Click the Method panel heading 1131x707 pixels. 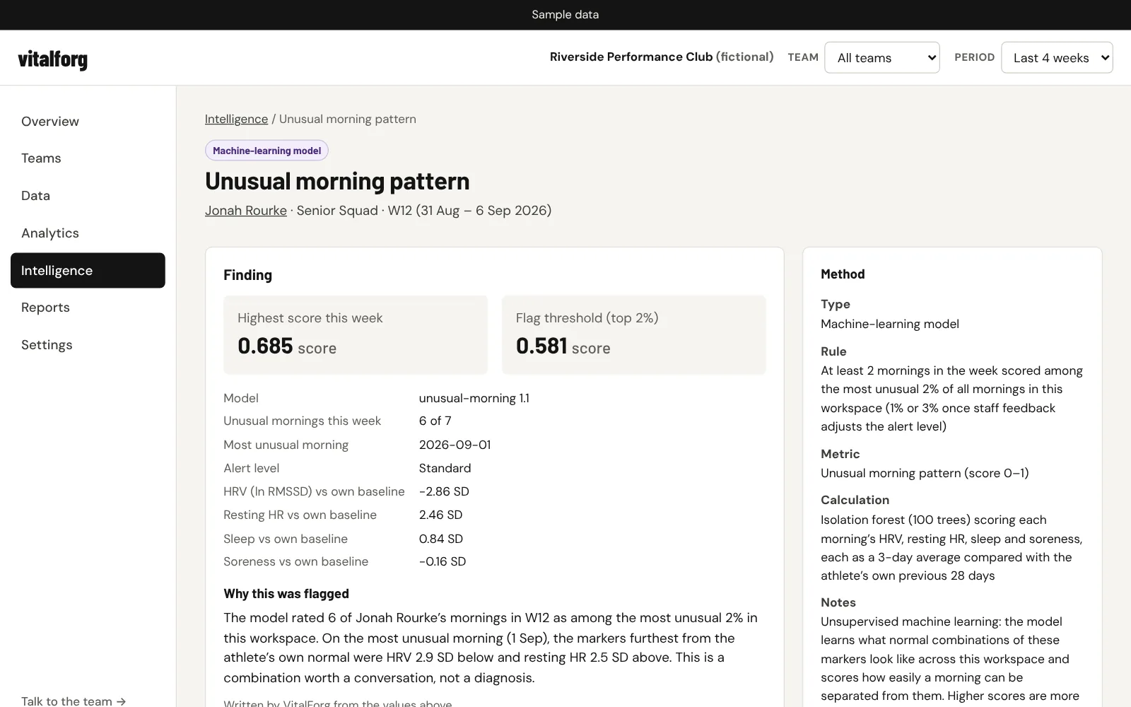point(843,274)
